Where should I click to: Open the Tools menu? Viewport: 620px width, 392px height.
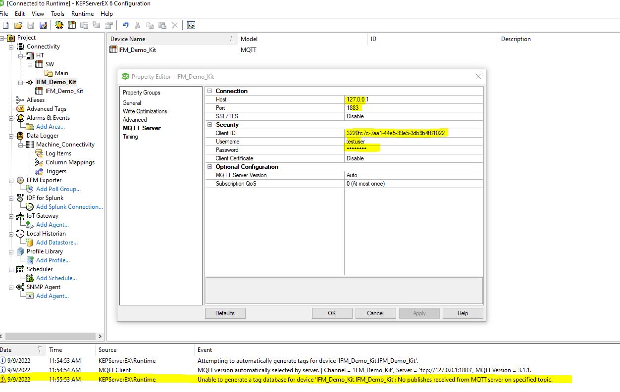coord(58,14)
